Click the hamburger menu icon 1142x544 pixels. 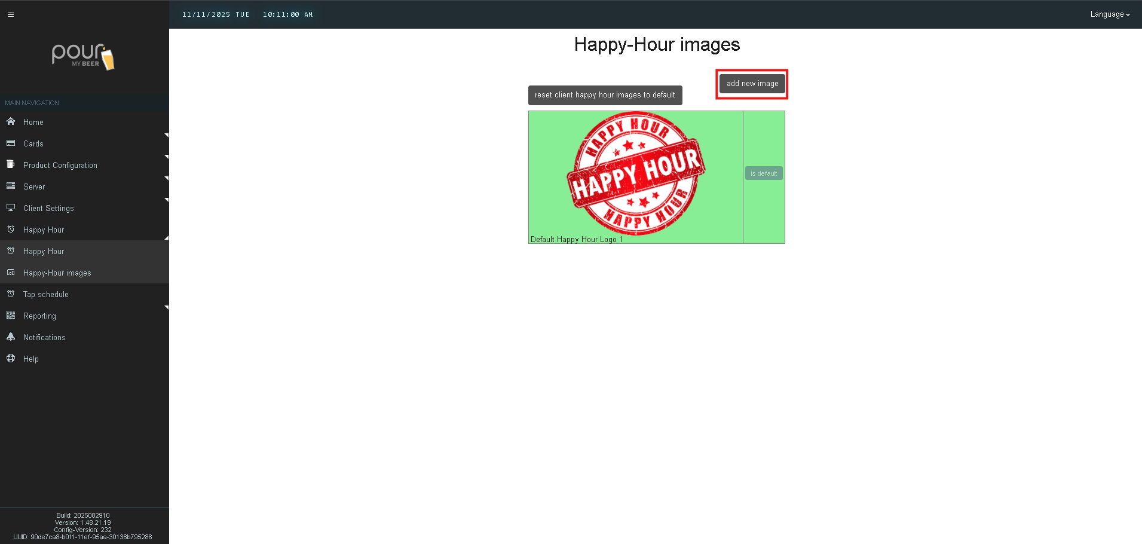(11, 14)
